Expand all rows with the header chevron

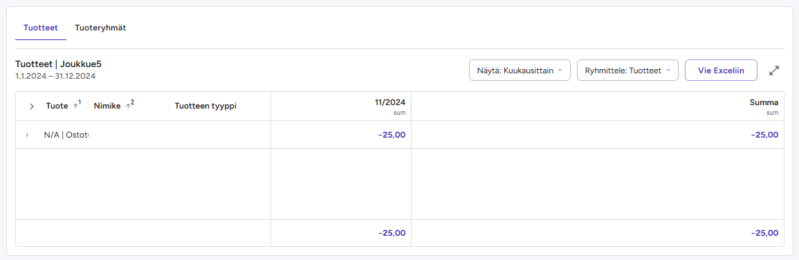32,106
